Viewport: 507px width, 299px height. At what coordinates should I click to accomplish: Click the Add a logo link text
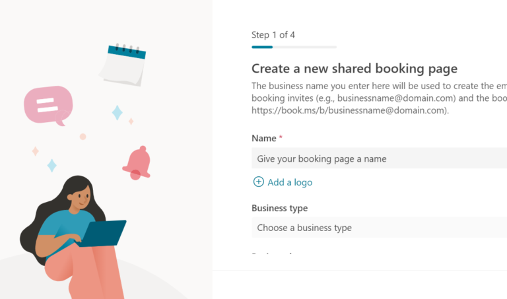click(290, 182)
